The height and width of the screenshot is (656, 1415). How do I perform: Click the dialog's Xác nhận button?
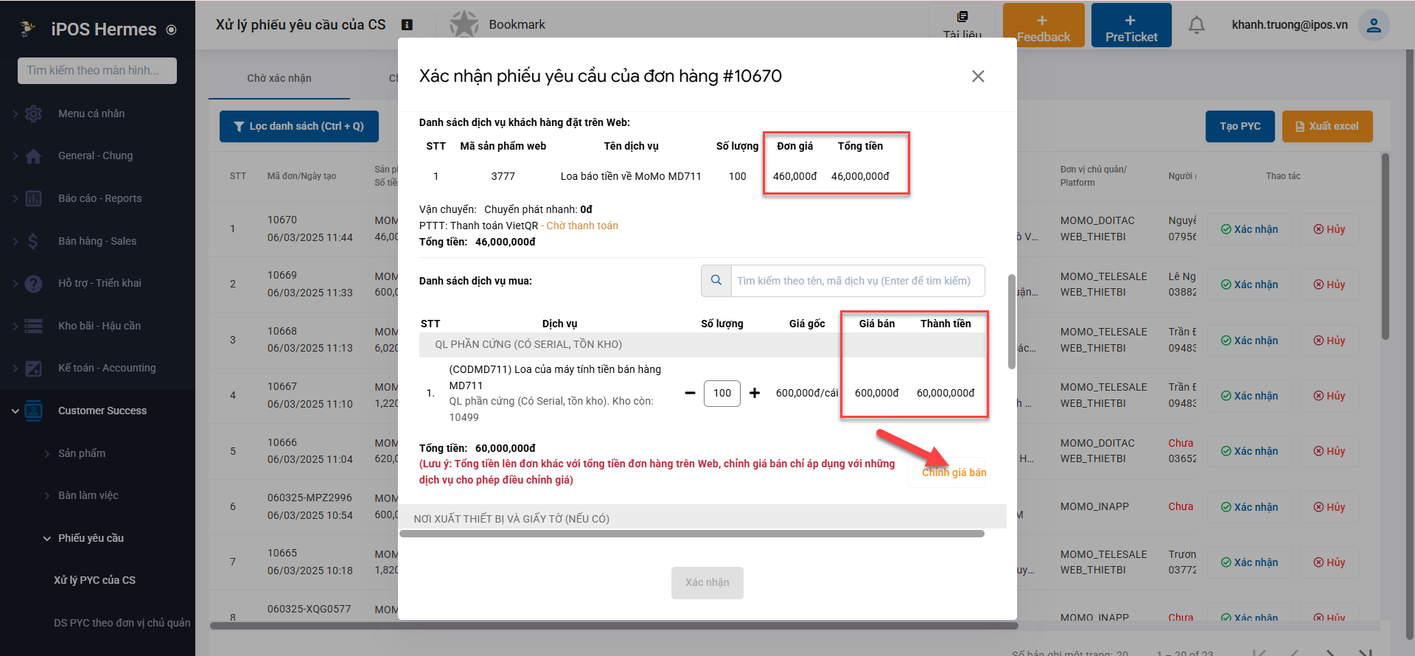click(707, 583)
